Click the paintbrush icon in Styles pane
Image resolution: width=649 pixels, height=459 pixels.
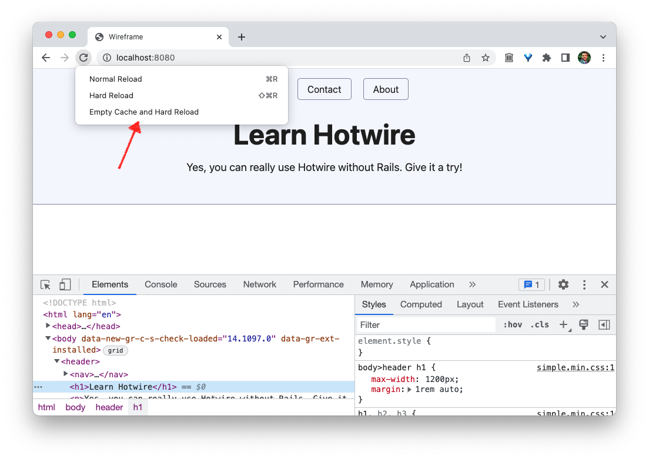583,324
